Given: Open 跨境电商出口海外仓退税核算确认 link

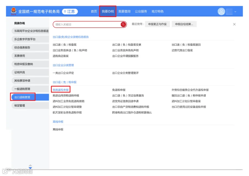Looking at the screenshot, I should coord(132,113).
